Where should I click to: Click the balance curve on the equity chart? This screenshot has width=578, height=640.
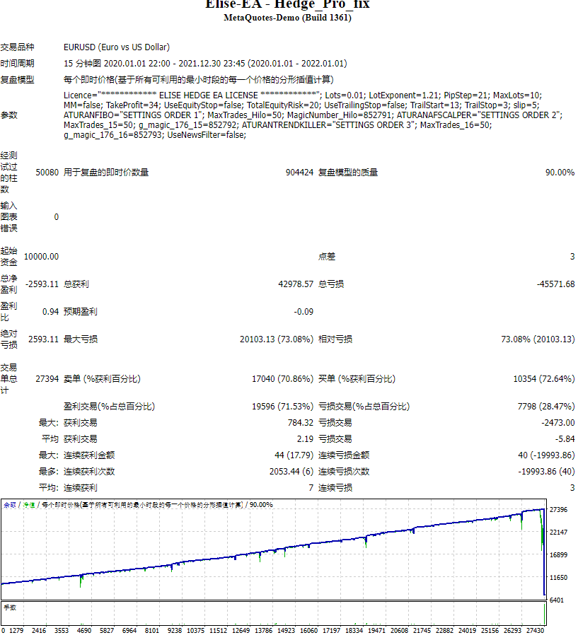tap(283, 548)
